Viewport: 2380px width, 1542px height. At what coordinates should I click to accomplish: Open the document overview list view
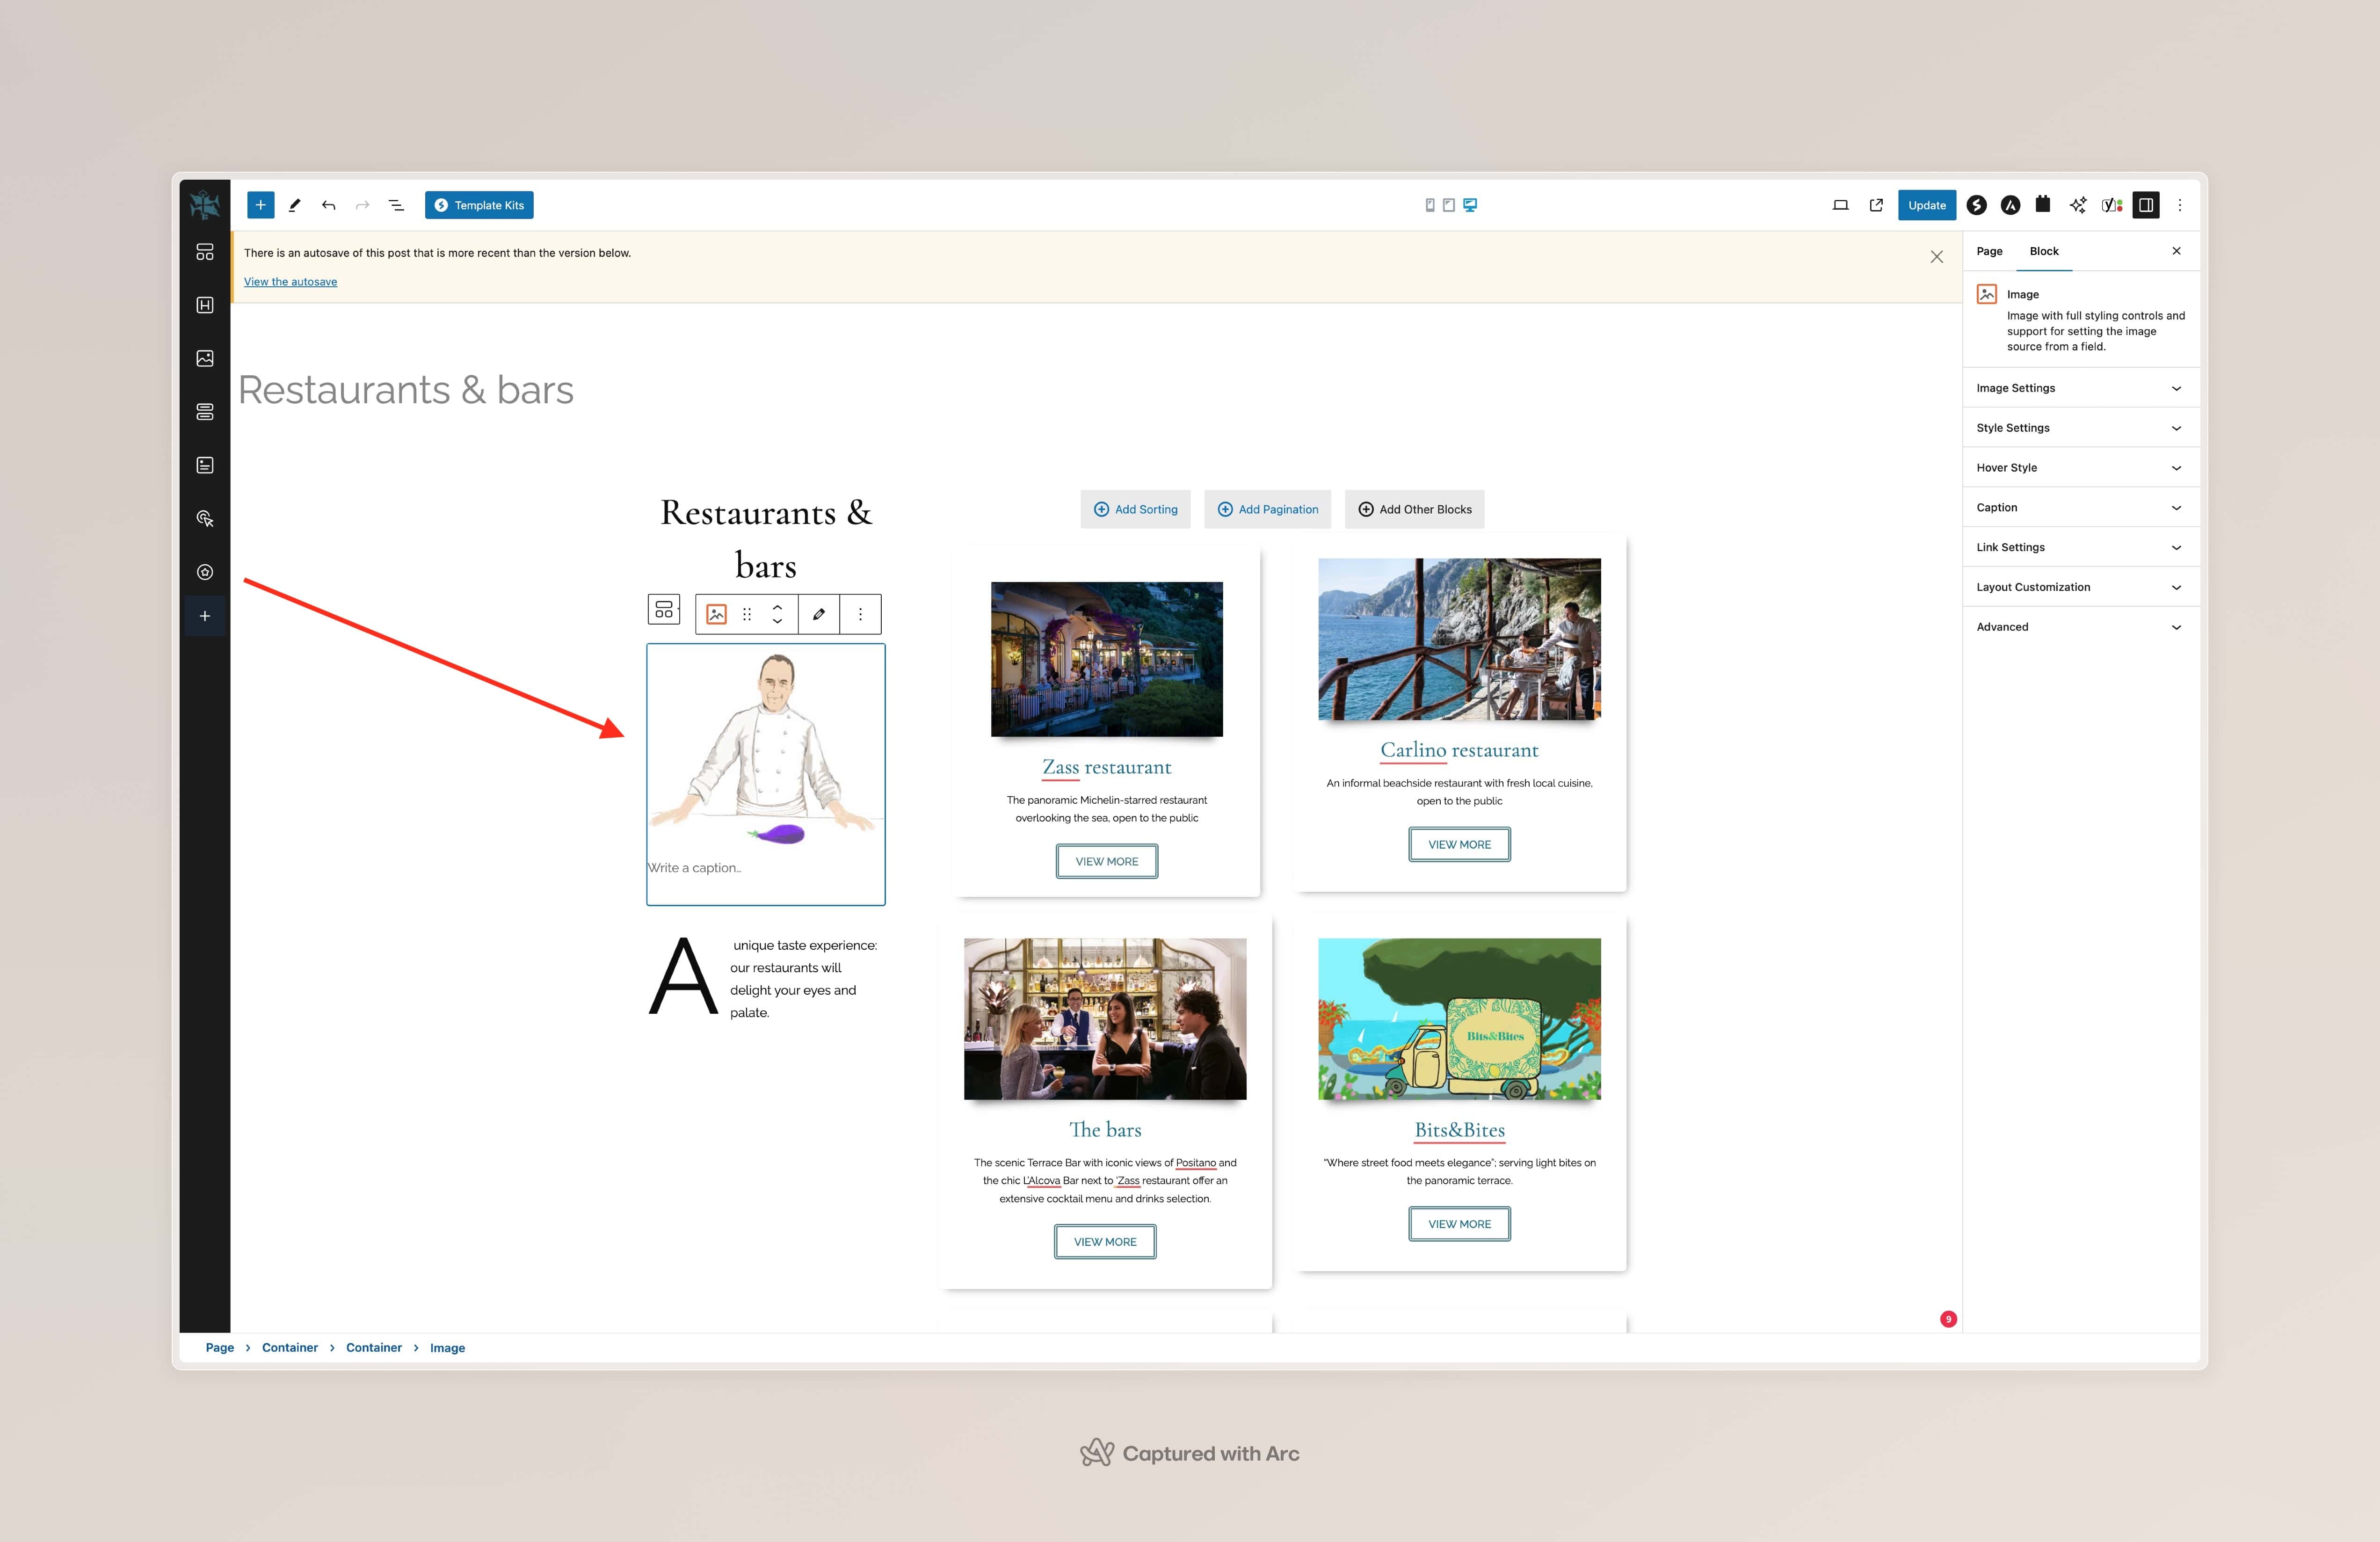(396, 205)
